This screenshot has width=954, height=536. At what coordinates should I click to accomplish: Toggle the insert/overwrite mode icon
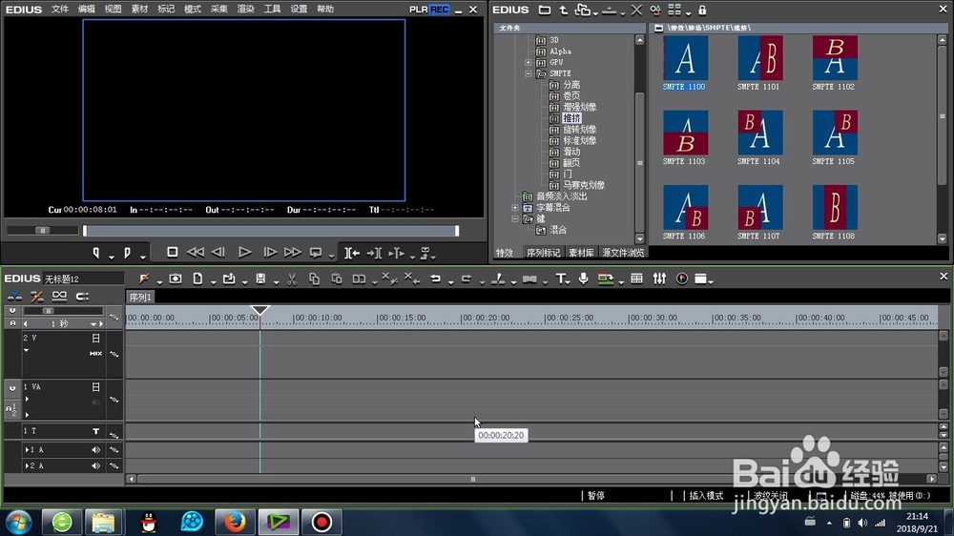click(14, 297)
